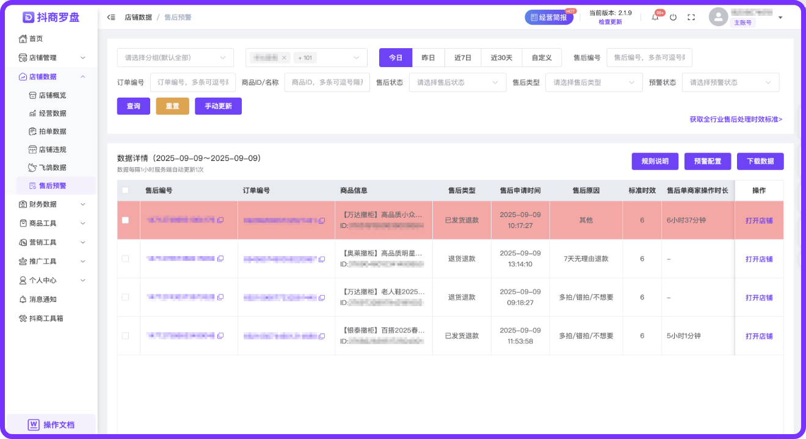Screen dimensions: 806x439
Task: Click the sidebar collapse icon in header
Action: pyautogui.click(x=111, y=18)
